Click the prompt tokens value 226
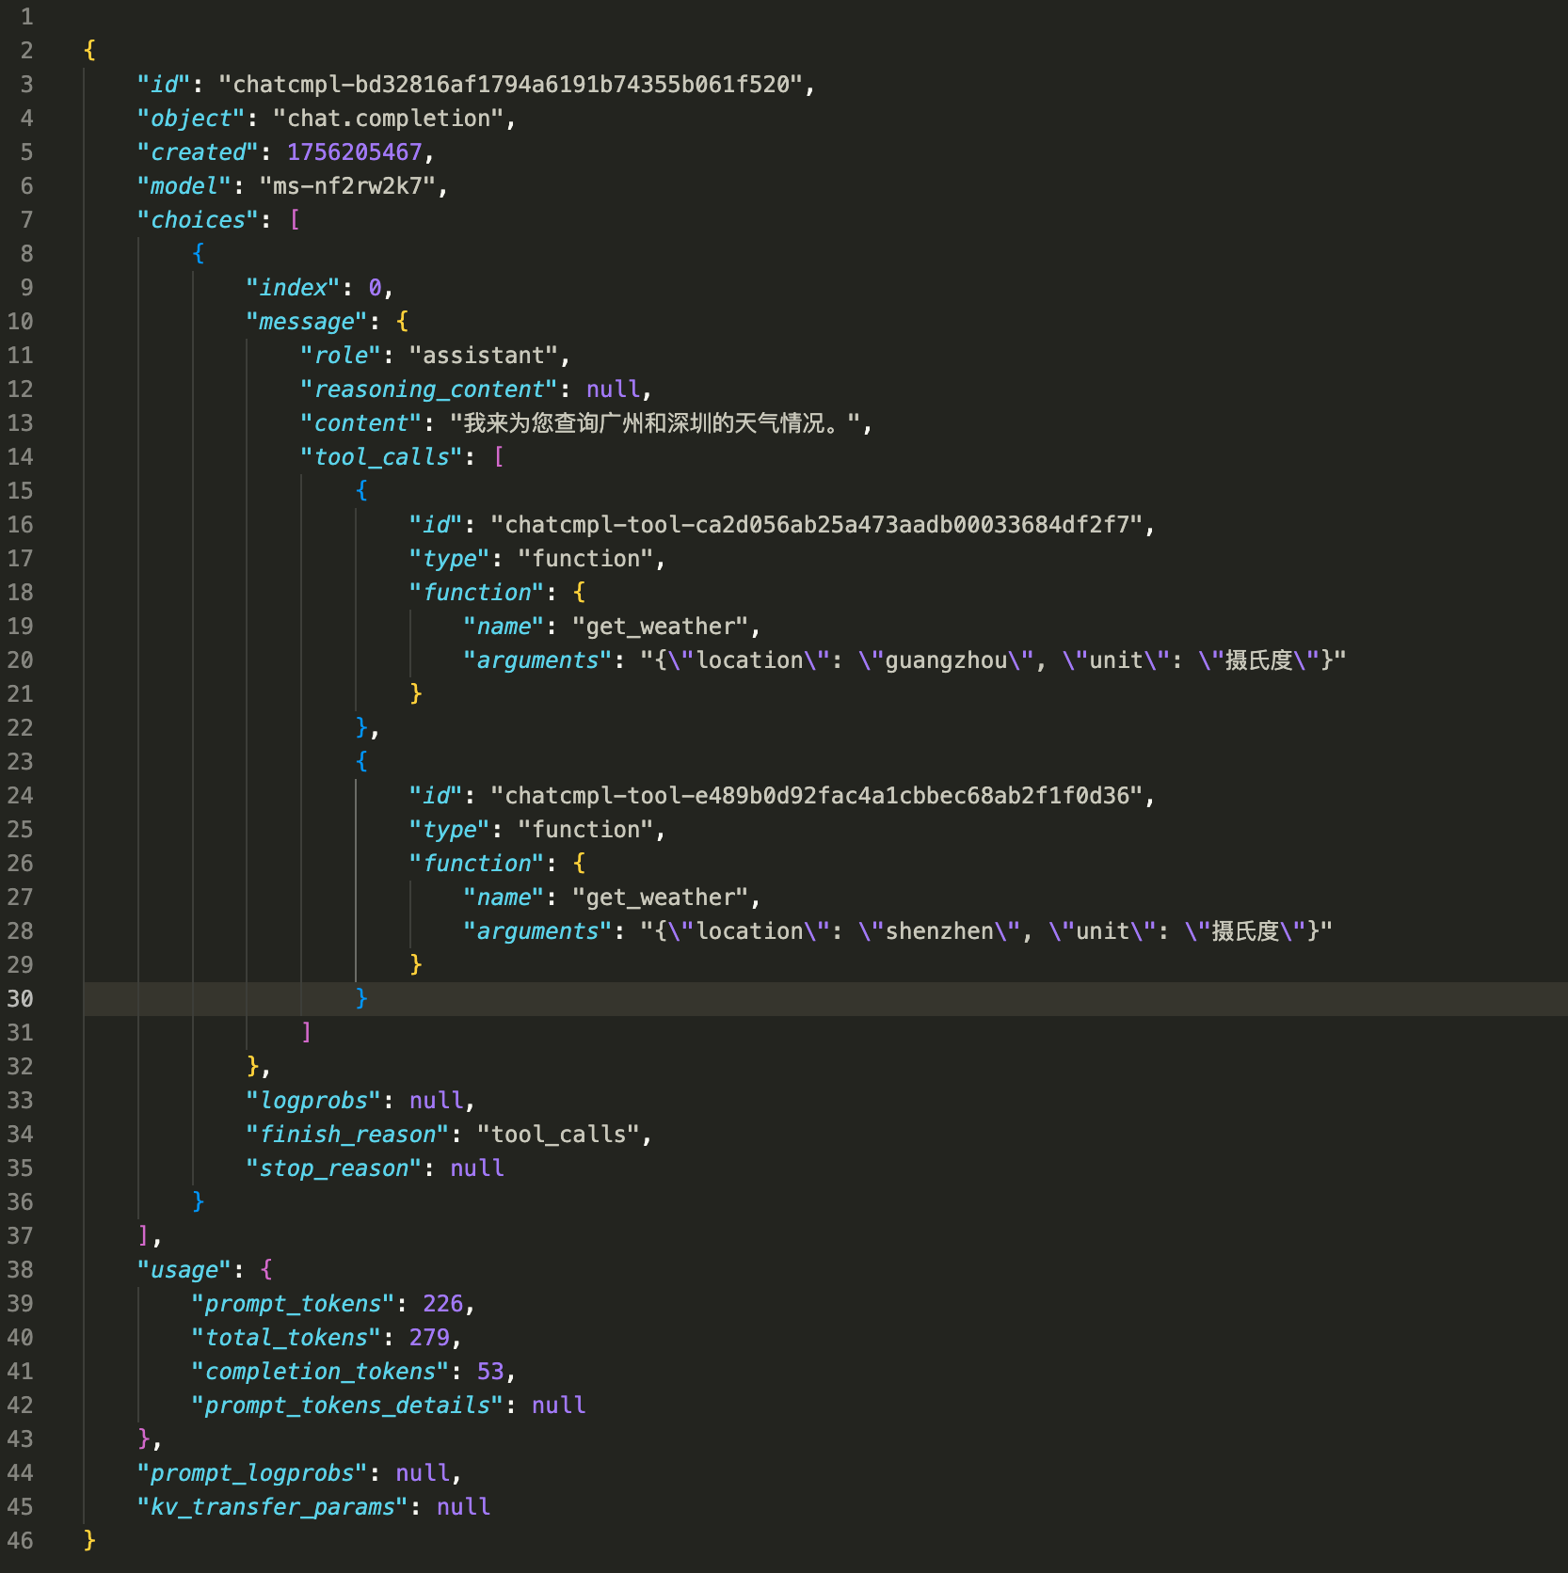This screenshot has width=1568, height=1573. (442, 1304)
